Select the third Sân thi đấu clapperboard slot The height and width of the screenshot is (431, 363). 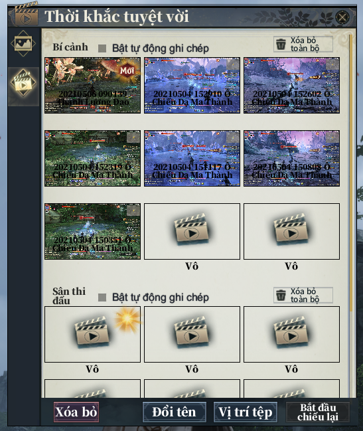pyautogui.click(x=291, y=334)
